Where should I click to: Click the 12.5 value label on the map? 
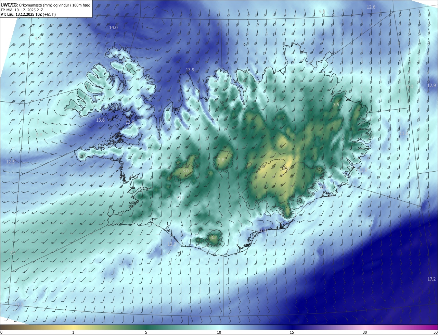pyautogui.click(x=10, y=162)
